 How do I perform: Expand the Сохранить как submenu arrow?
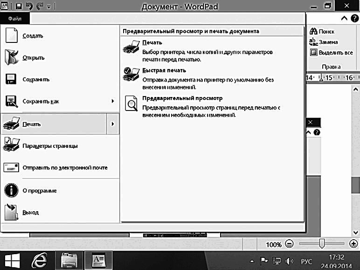[113, 101]
